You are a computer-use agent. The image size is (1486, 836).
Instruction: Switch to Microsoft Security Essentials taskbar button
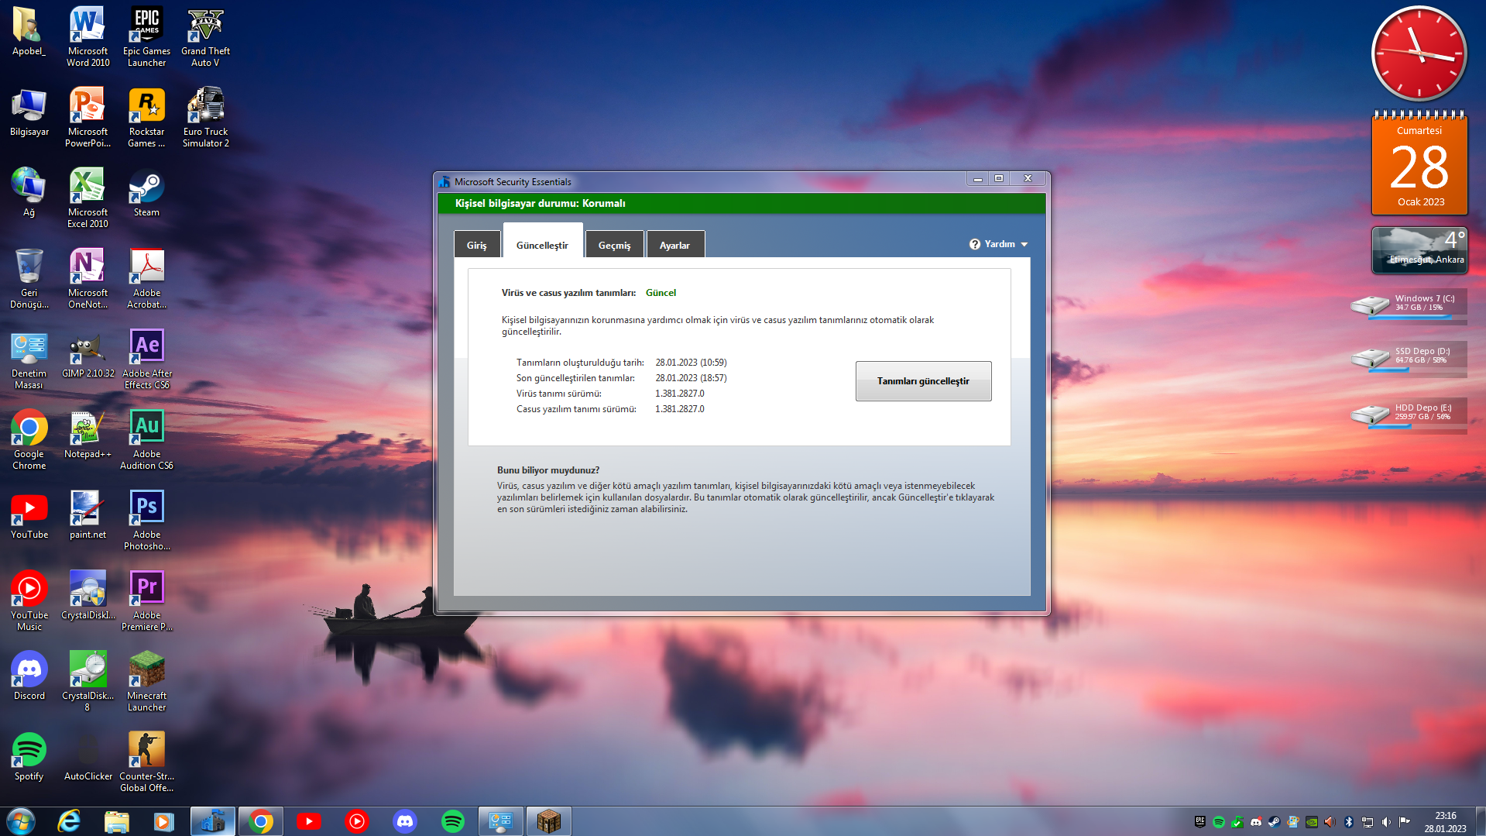click(213, 821)
